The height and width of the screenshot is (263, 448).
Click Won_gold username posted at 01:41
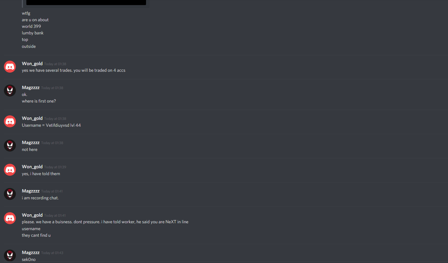point(32,215)
